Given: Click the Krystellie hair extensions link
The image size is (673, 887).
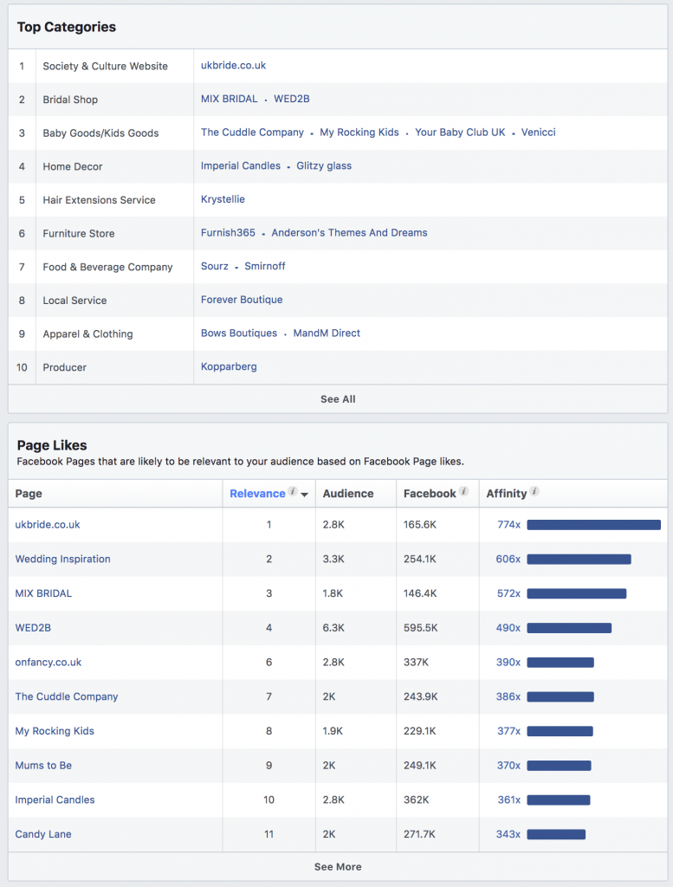Looking at the screenshot, I should pyautogui.click(x=223, y=199).
